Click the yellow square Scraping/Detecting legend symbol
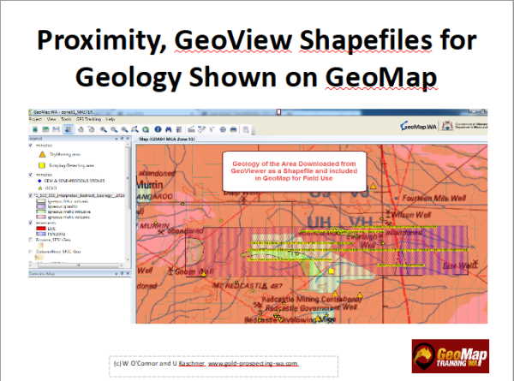Image resolution: width=514 pixels, height=381 pixels. [x=42, y=165]
